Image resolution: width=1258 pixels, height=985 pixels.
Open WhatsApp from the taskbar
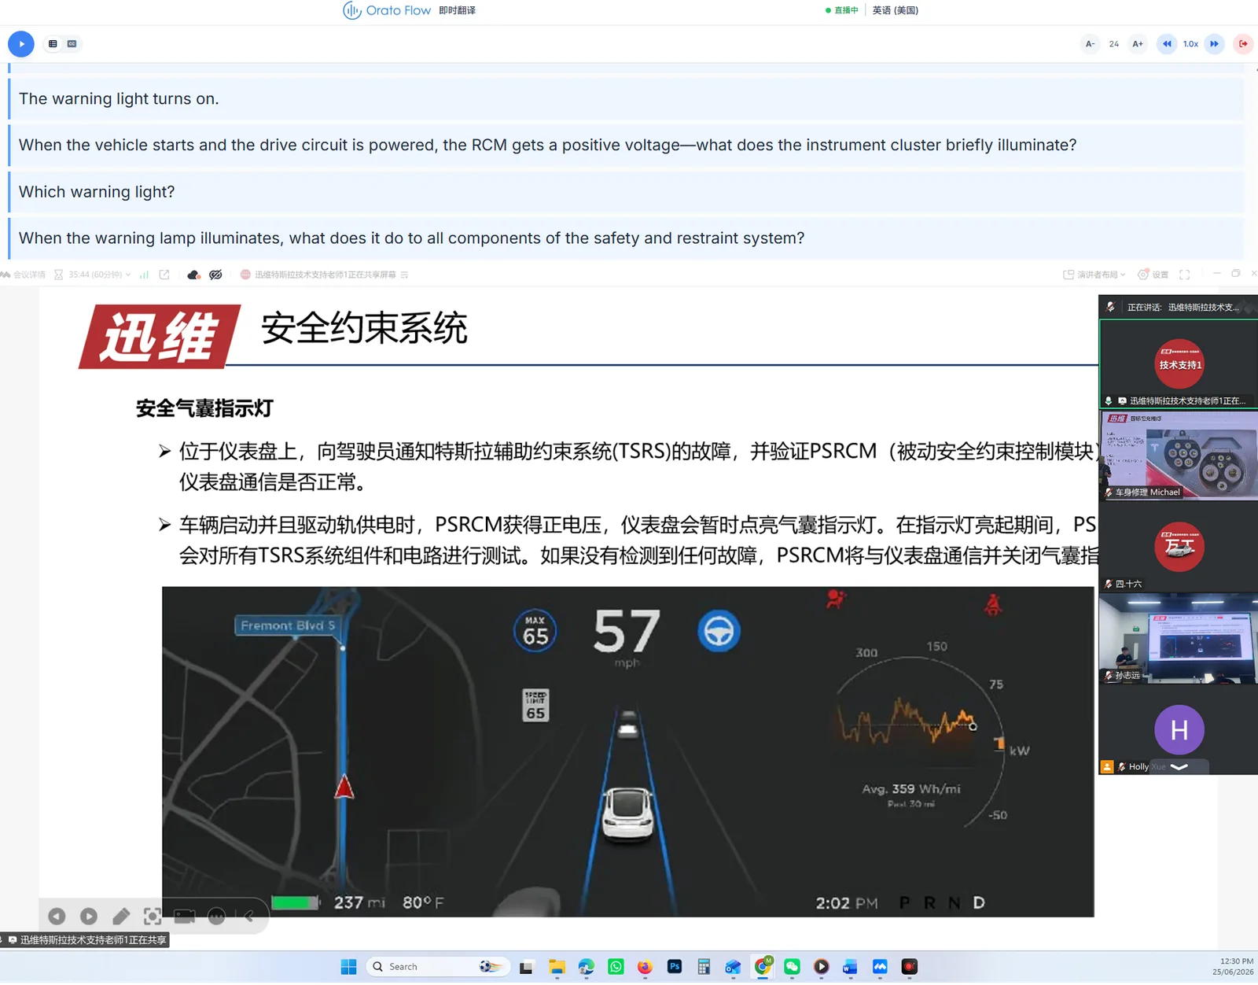click(616, 967)
